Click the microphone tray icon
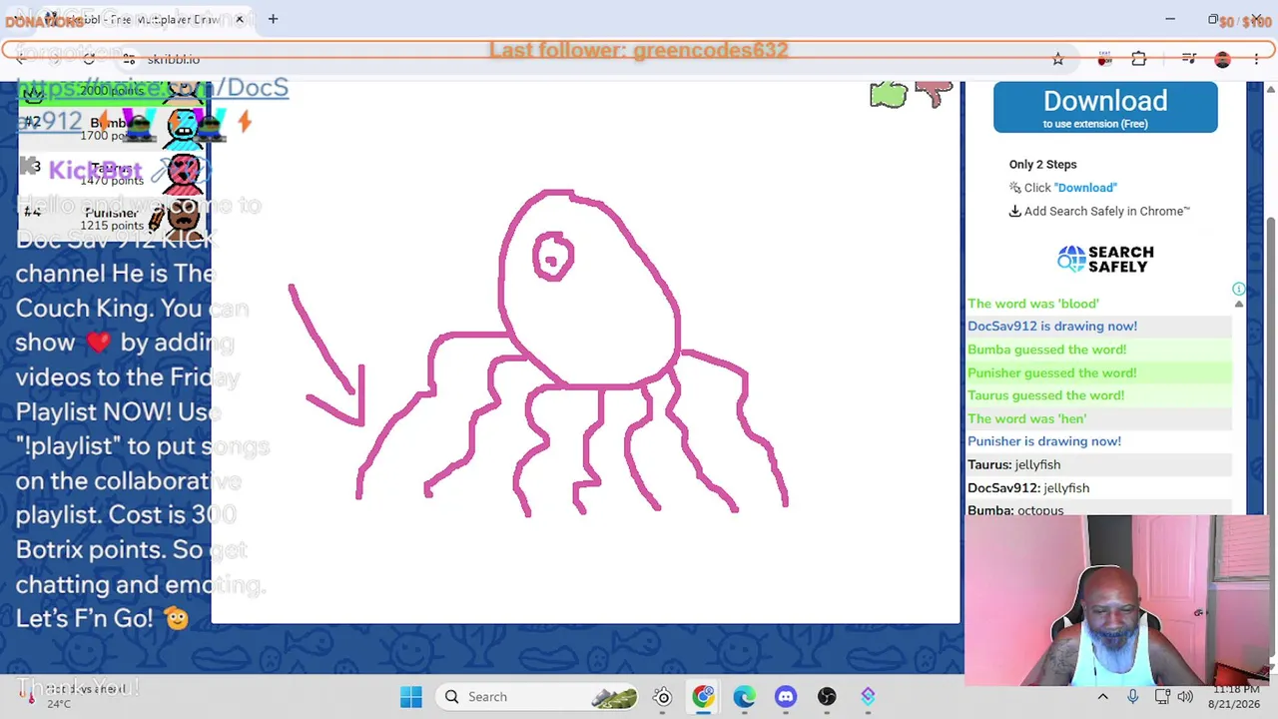 [1132, 697]
